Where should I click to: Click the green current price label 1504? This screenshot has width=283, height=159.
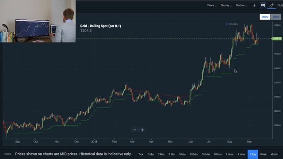276,38
